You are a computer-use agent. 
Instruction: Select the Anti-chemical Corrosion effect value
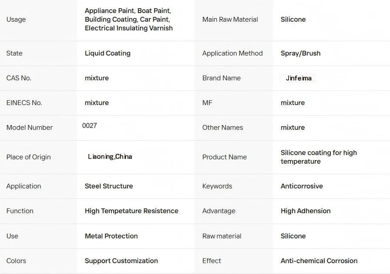(x=319, y=261)
